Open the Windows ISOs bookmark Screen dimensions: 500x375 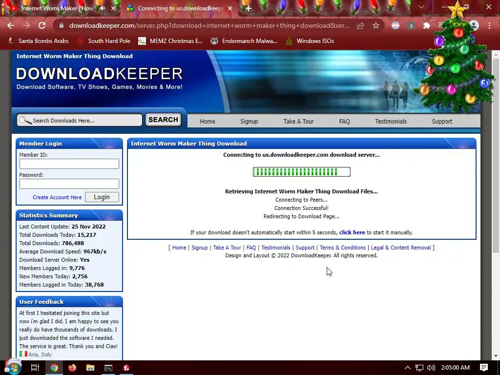[310, 41]
